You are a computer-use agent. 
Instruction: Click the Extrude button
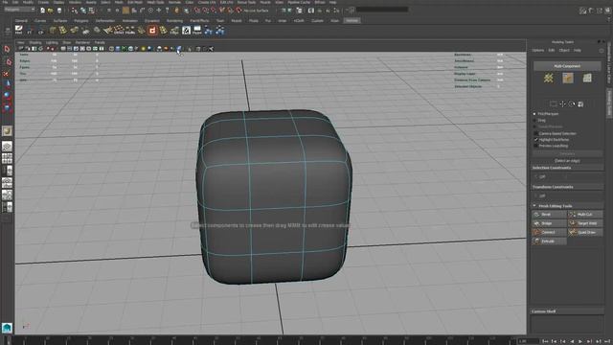click(x=549, y=241)
